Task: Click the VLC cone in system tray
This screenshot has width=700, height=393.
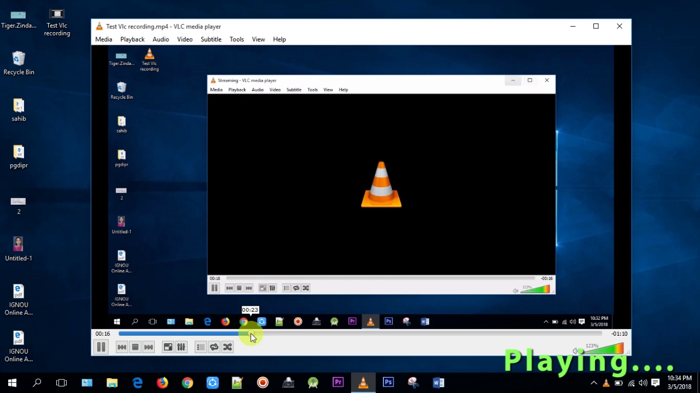Action: pos(606,383)
